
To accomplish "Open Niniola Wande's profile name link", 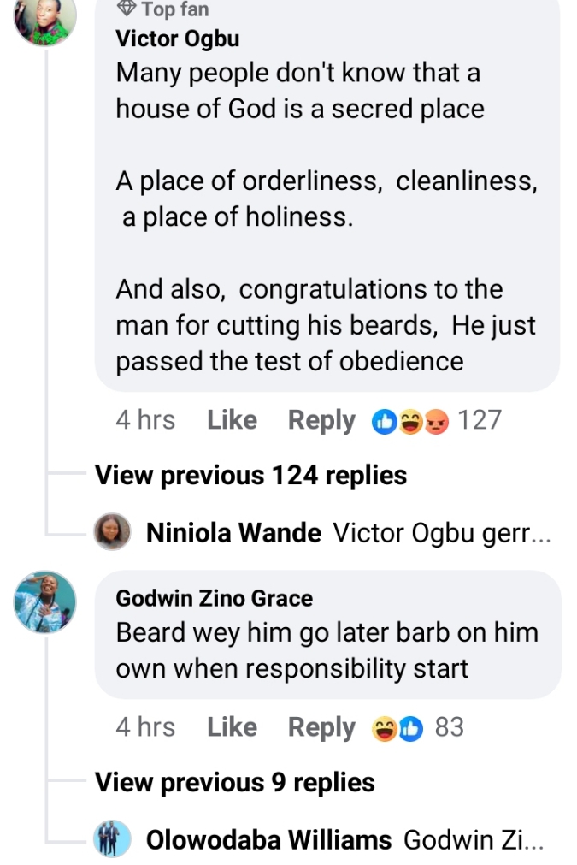I will (x=234, y=533).
